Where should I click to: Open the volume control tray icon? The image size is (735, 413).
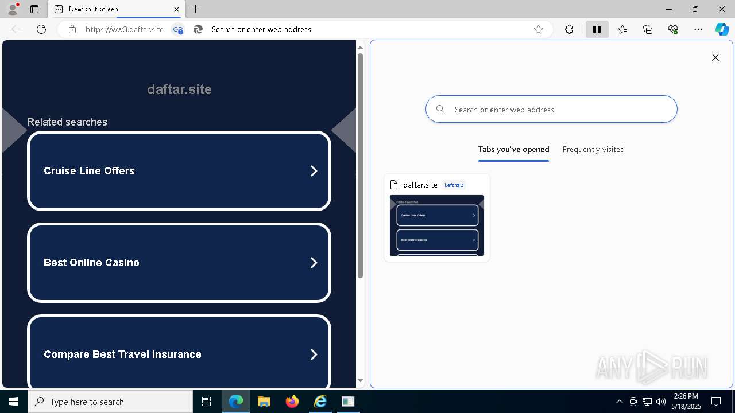pyautogui.click(x=661, y=402)
